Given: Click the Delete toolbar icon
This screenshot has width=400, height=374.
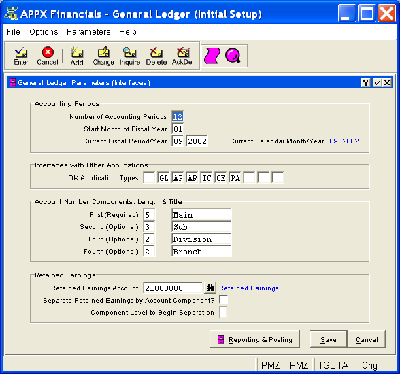Looking at the screenshot, I should pyautogui.click(x=156, y=56).
